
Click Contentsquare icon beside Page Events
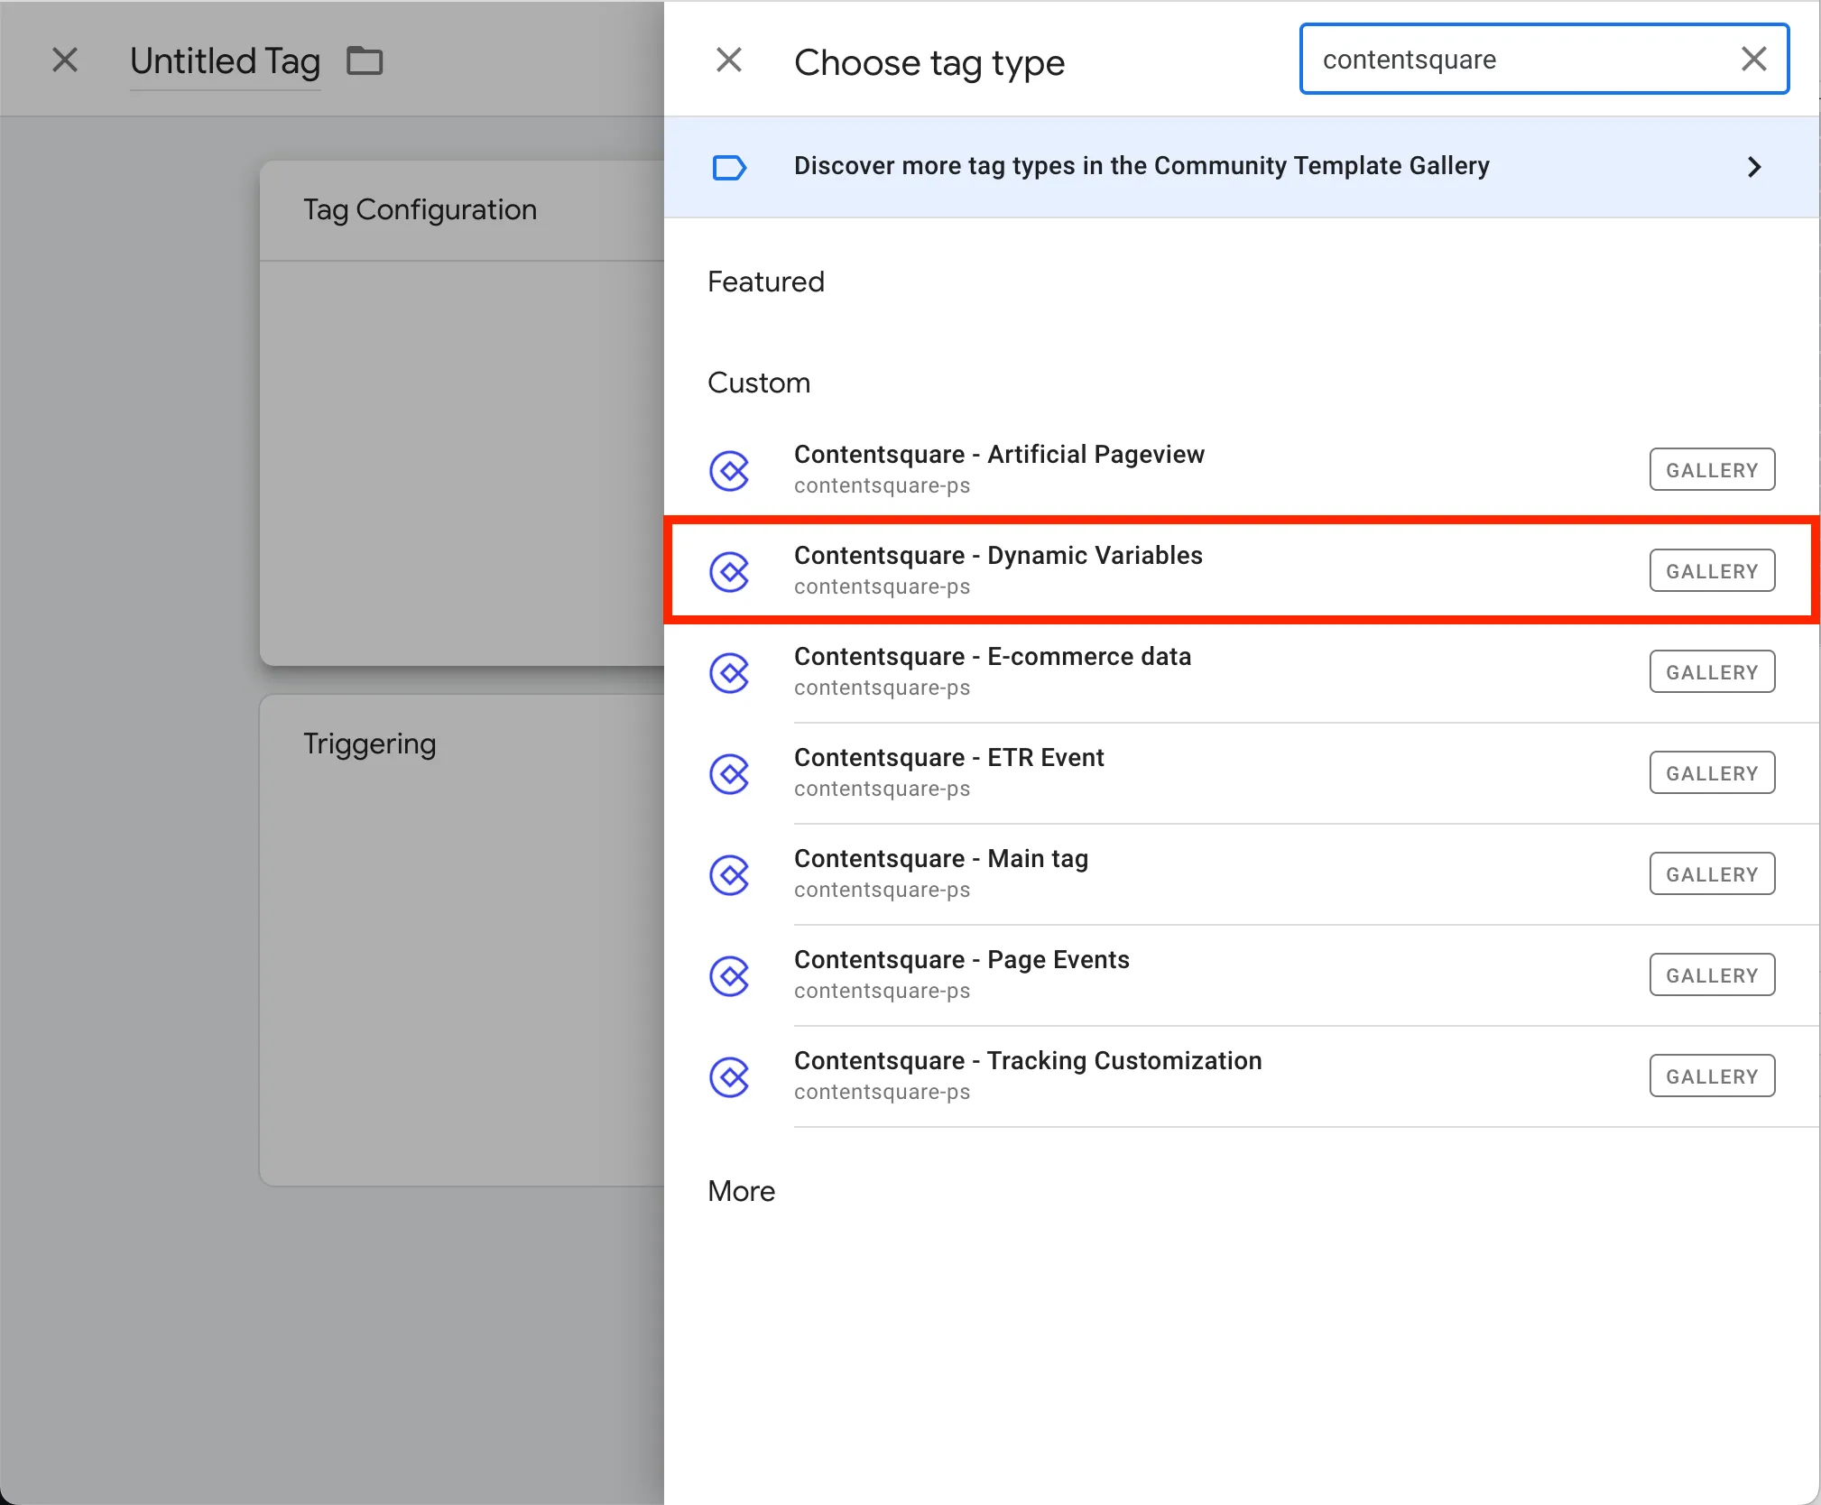[x=729, y=975]
